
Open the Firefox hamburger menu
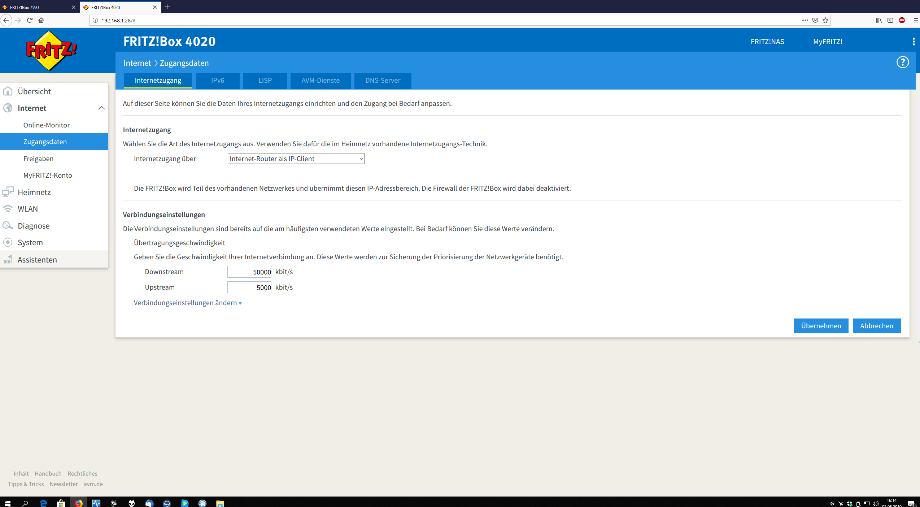tap(916, 20)
